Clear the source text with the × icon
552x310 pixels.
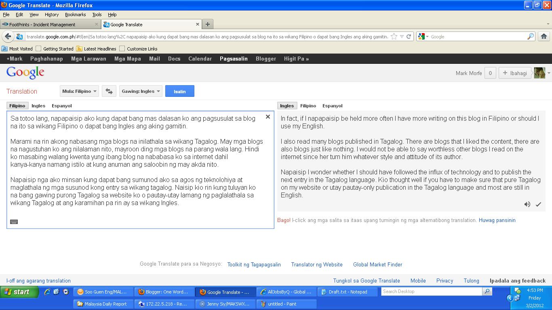pyautogui.click(x=268, y=116)
